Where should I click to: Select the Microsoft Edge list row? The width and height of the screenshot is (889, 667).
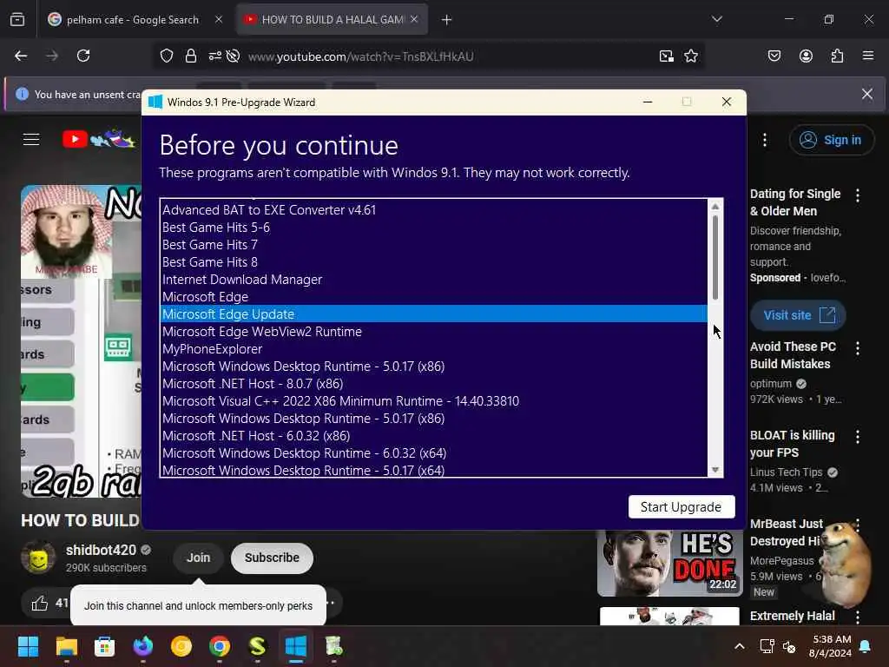pos(434,297)
